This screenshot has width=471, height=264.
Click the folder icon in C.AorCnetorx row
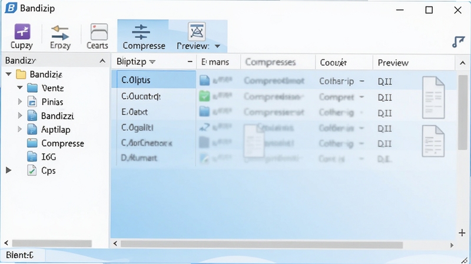pos(204,143)
